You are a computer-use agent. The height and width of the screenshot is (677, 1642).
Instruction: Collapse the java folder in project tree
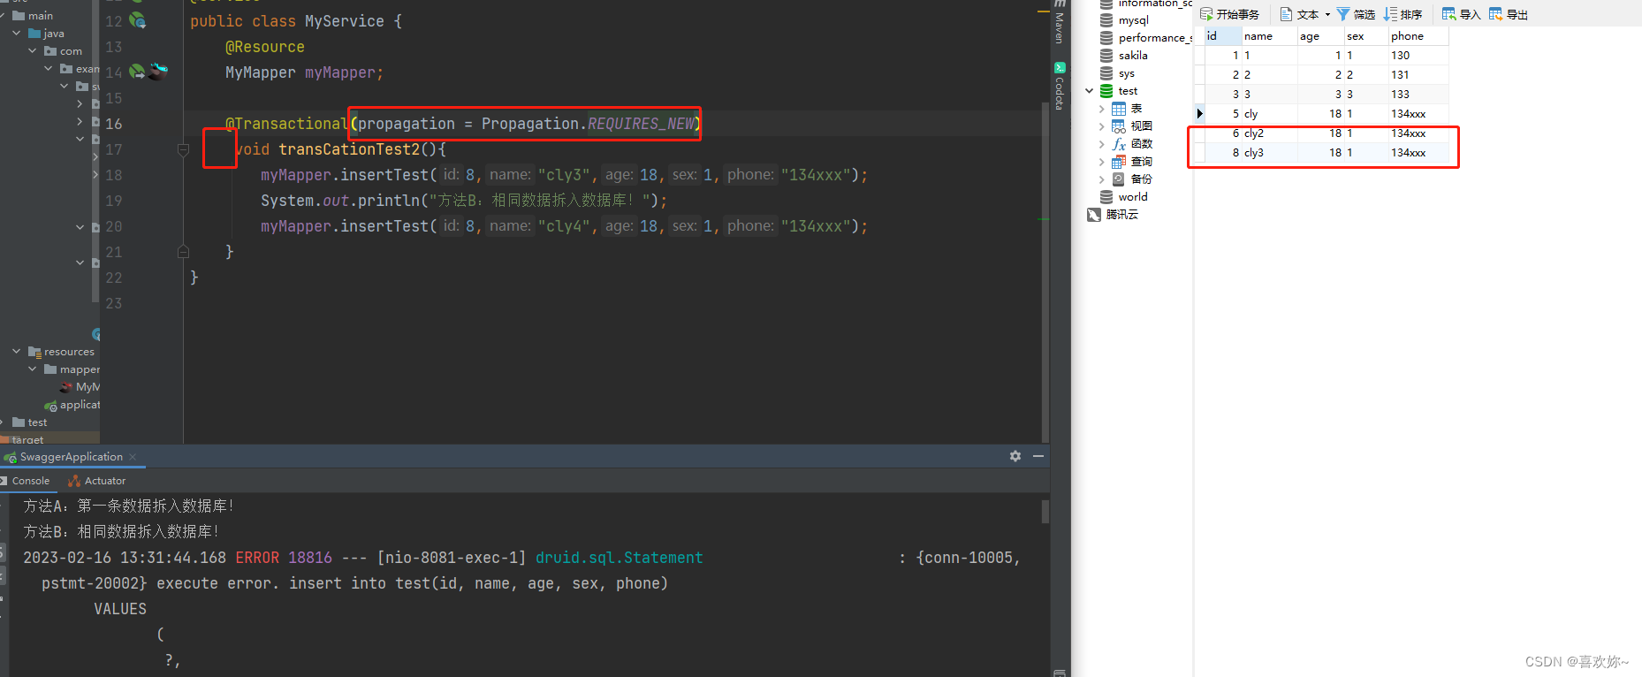(17, 34)
